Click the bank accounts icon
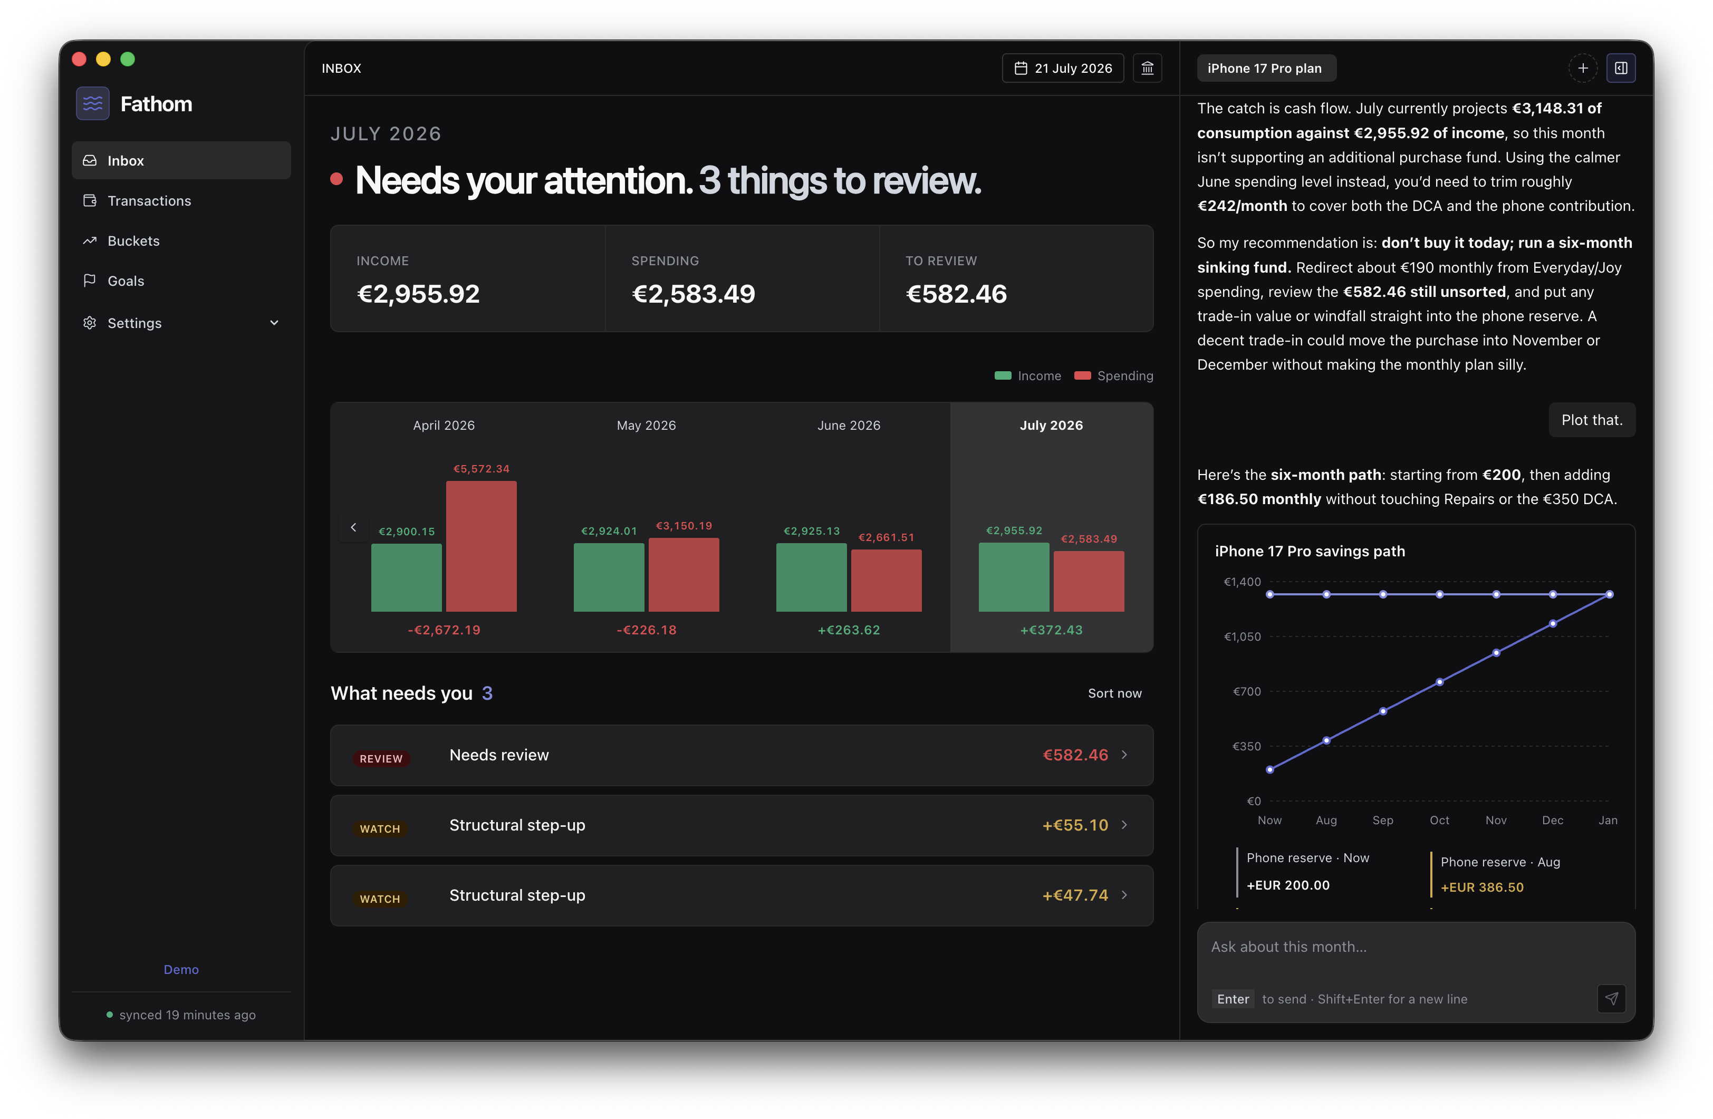This screenshot has height=1119, width=1713. (x=1147, y=69)
